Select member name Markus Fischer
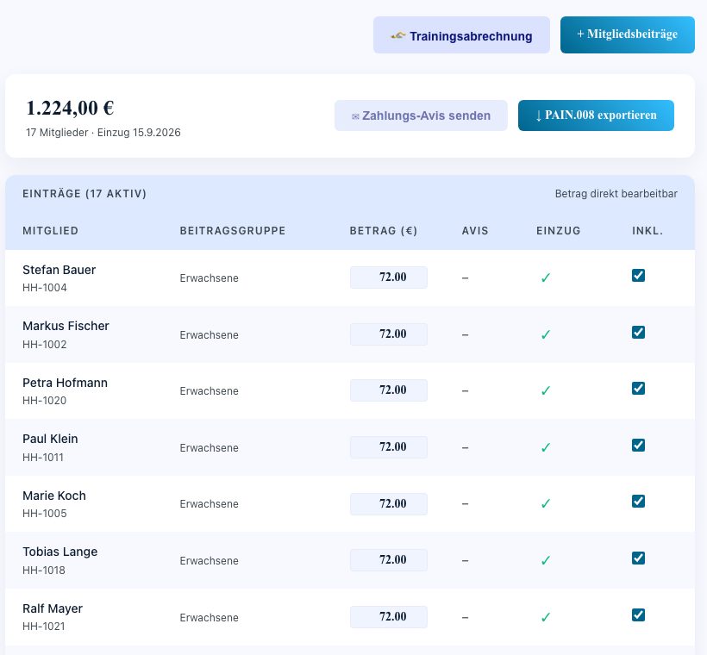The width and height of the screenshot is (707, 655). [x=66, y=326]
